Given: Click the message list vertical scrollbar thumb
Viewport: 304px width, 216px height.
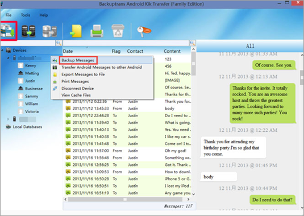Looking at the screenshot, I should click(x=194, y=64).
